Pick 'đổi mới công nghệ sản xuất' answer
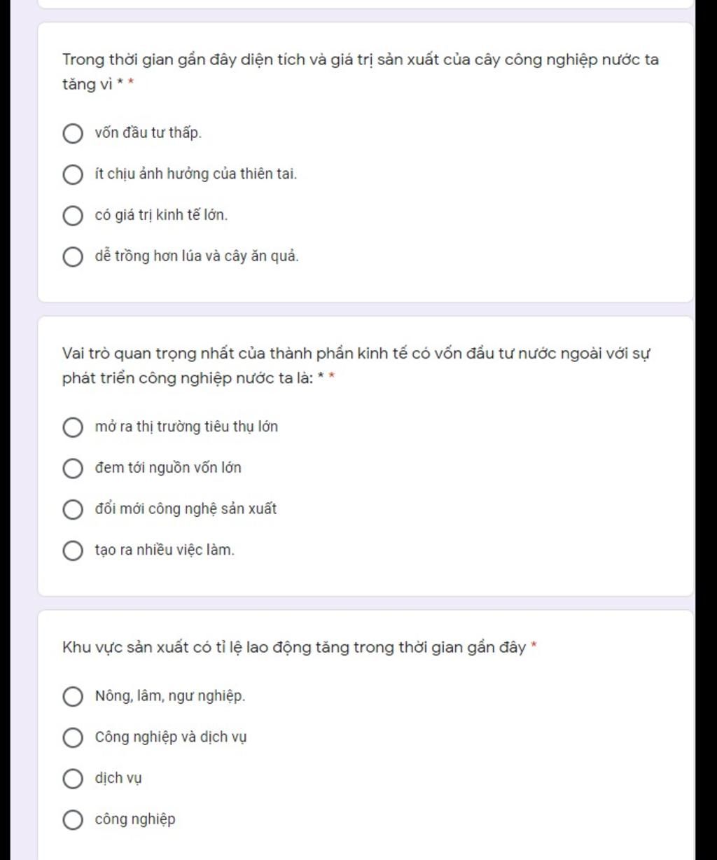 click(73, 510)
